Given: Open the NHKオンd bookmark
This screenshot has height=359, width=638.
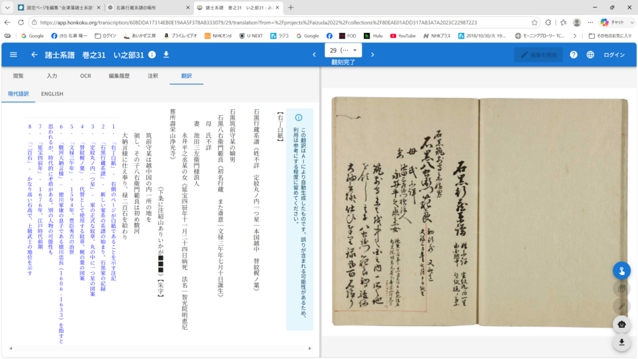Looking at the screenshot, I should pyautogui.click(x=217, y=36).
